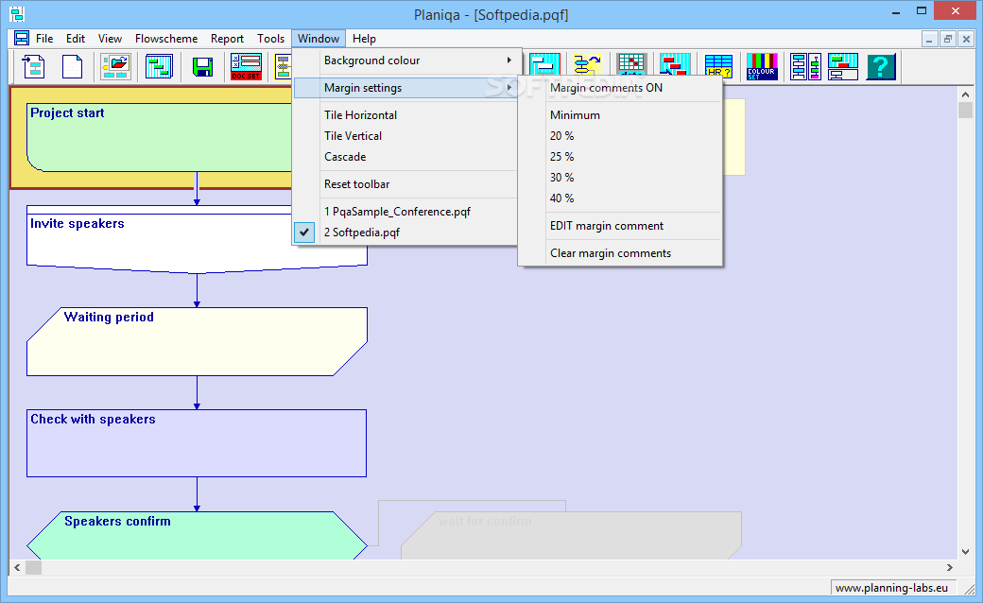983x603 pixels.
Task: Turn on Margin comments ON option
Action: [x=620, y=88]
